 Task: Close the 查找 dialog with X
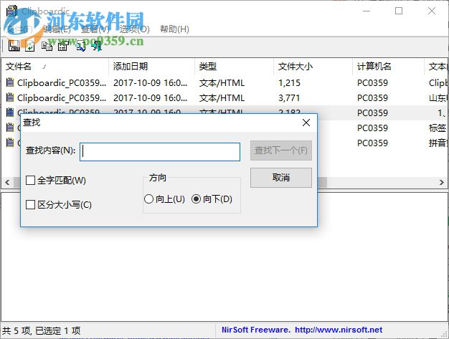(x=306, y=123)
